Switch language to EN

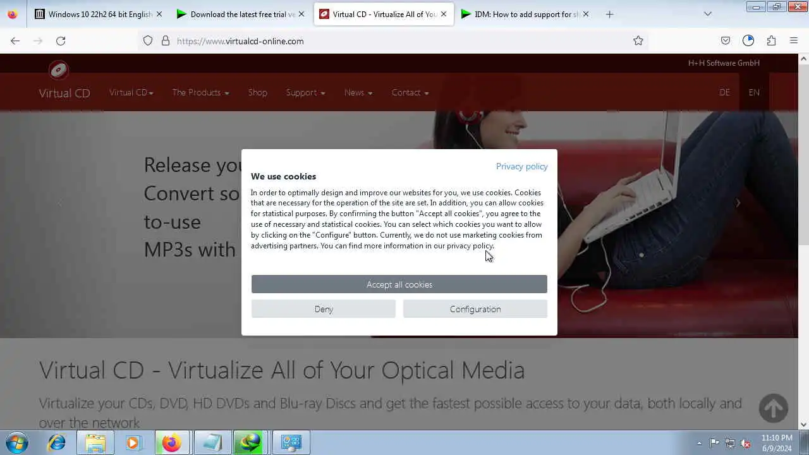tap(754, 92)
